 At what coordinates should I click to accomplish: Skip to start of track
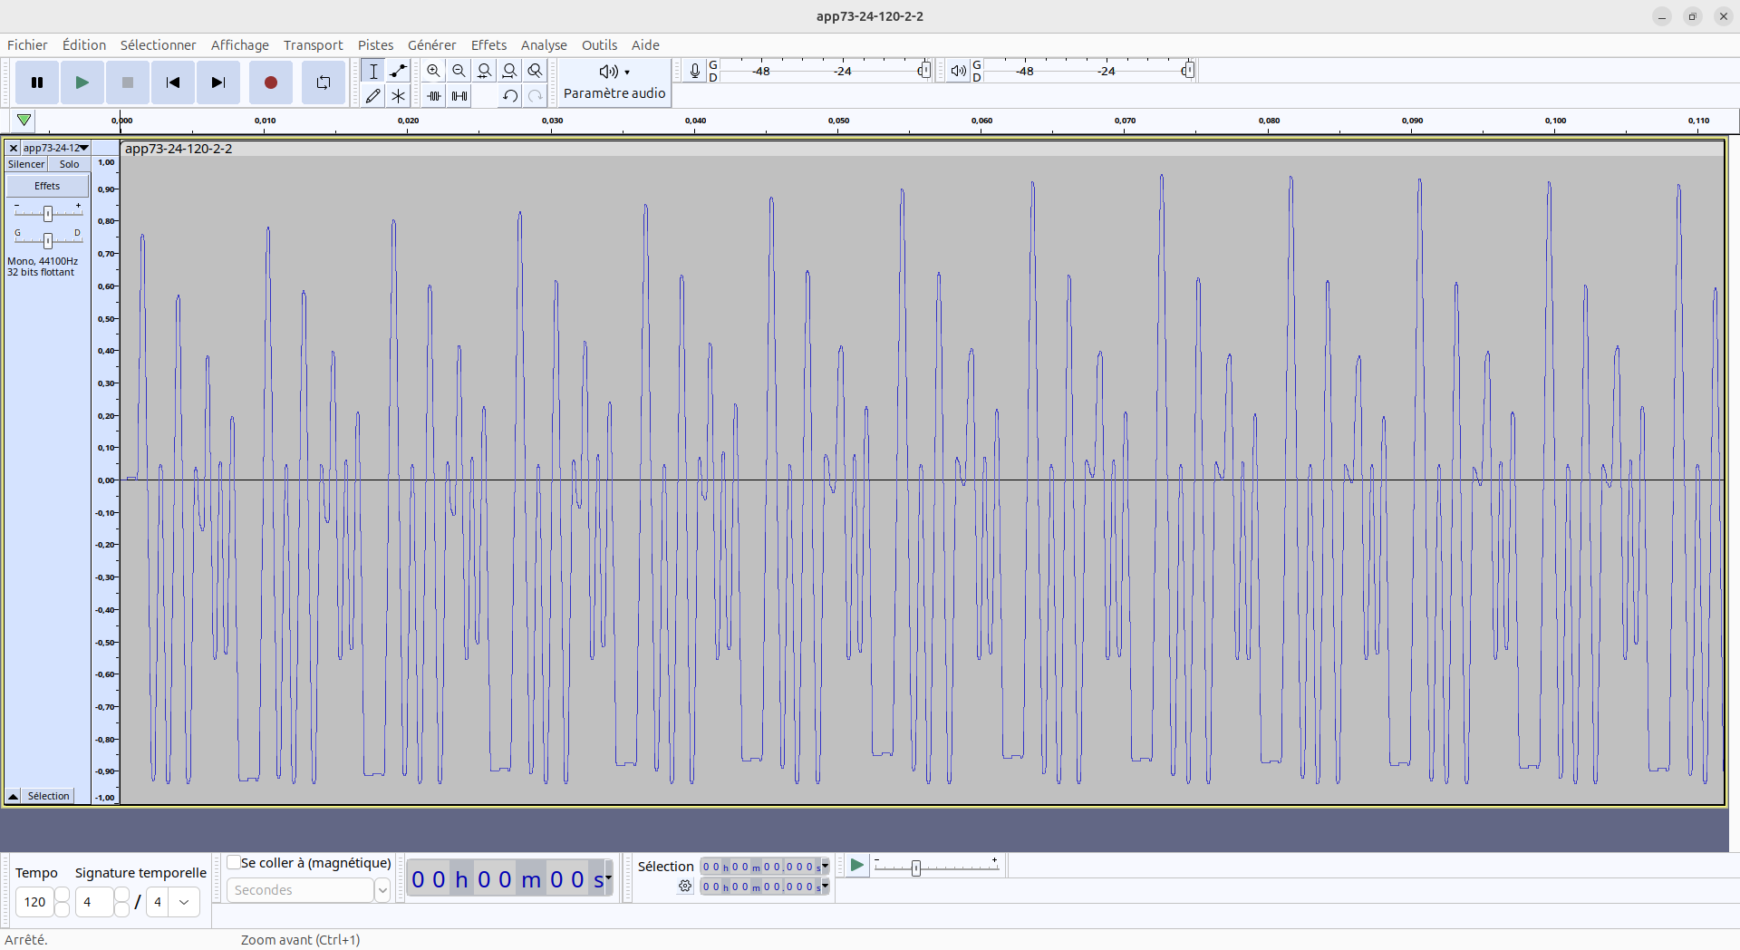(x=172, y=82)
